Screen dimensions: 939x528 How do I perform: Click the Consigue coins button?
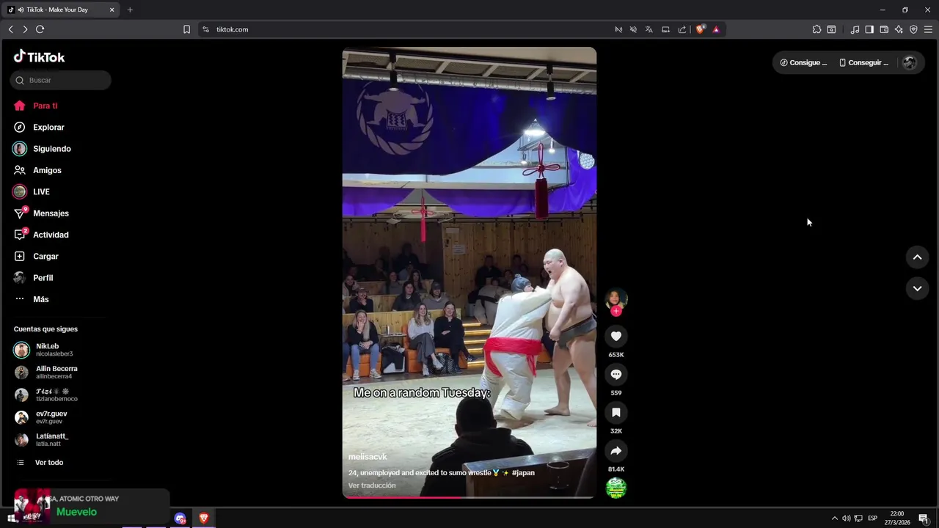[x=803, y=62]
